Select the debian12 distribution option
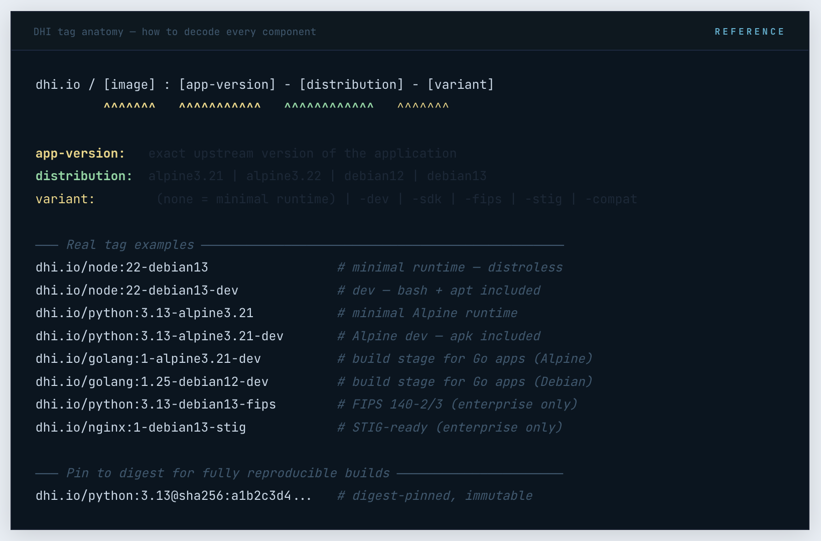The height and width of the screenshot is (541, 821). [x=374, y=176]
